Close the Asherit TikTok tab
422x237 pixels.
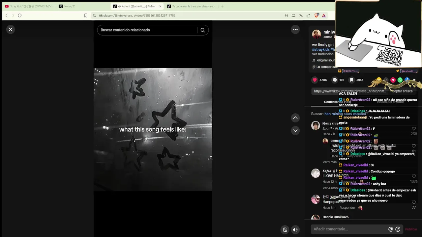160,6
